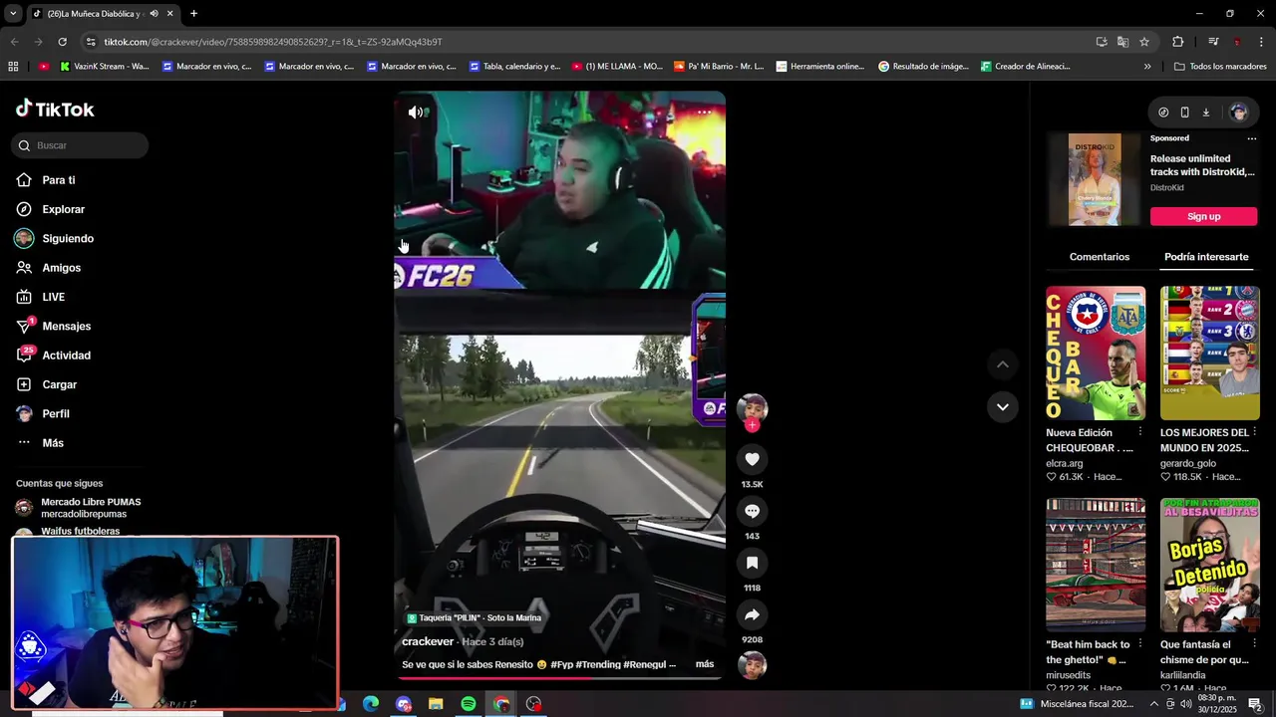Open the DistroKid ad thumbnail

click(x=1095, y=180)
